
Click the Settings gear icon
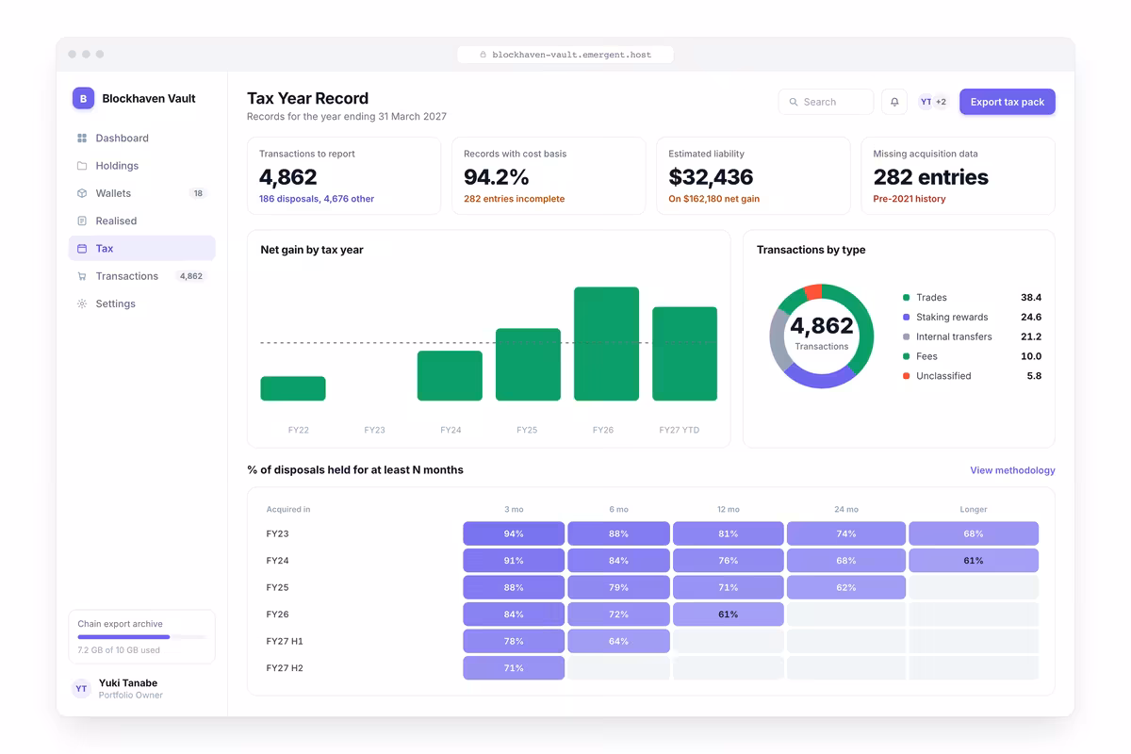82,303
